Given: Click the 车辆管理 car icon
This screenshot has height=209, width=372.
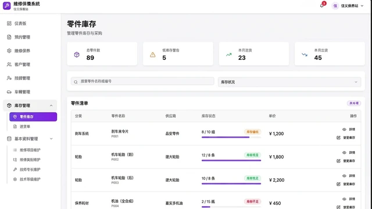Looking at the screenshot, I should pos(9,92).
